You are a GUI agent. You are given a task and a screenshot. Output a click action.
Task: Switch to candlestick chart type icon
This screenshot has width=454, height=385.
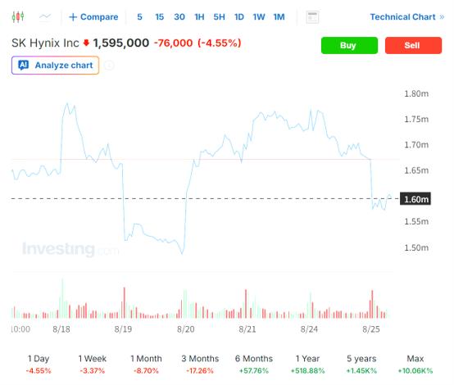point(18,16)
